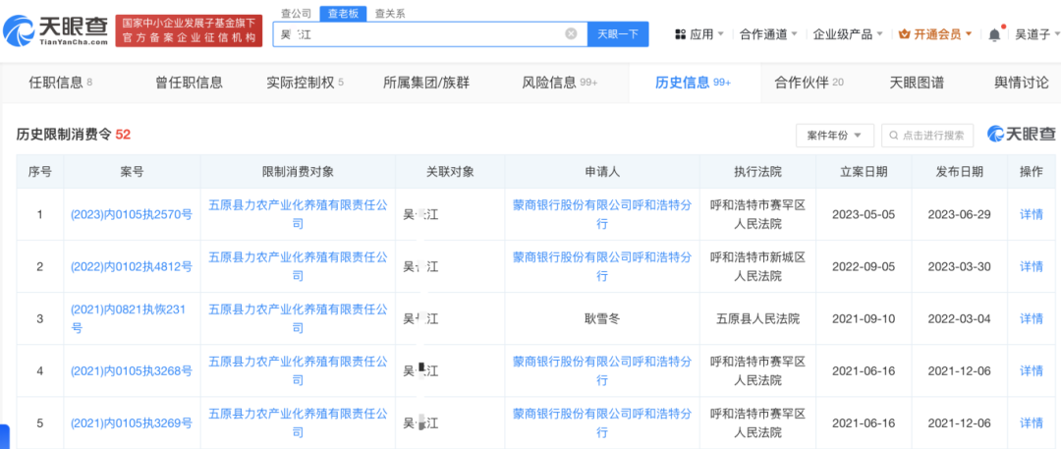Select the 查老板 search mode
The width and height of the screenshot is (1061, 449).
343,14
